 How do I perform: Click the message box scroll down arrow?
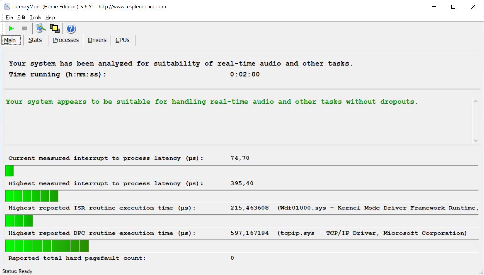[475, 140]
